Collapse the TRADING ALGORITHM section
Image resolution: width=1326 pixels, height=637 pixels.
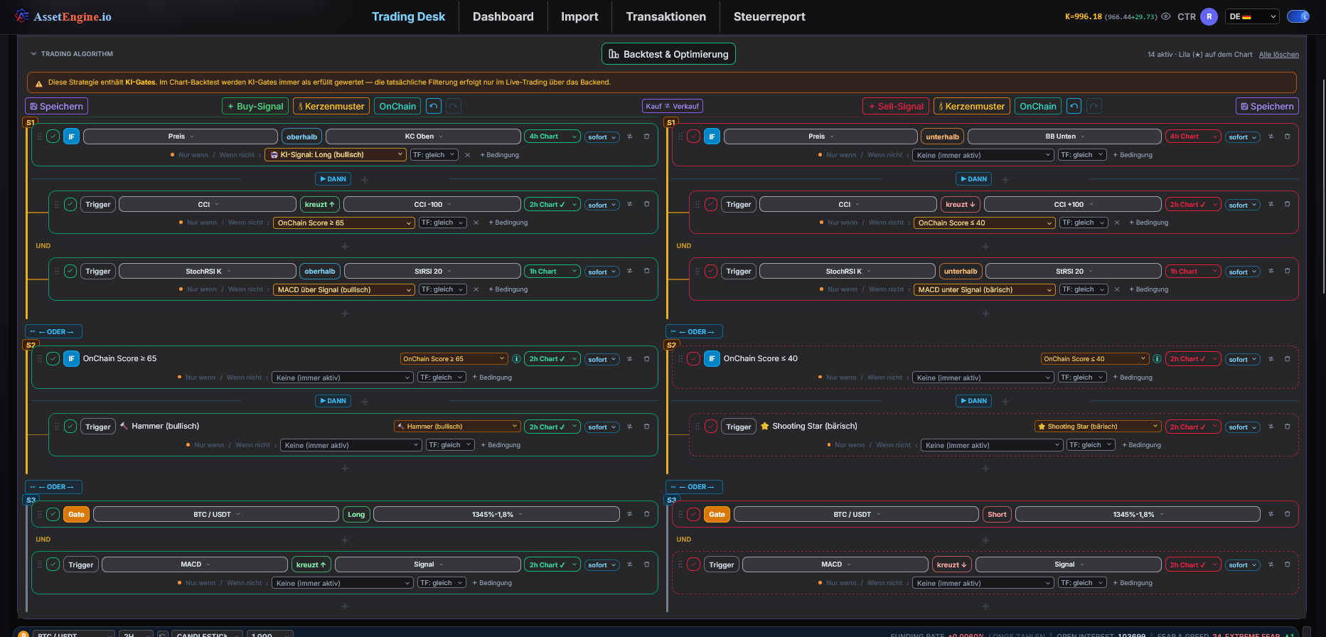click(x=33, y=54)
